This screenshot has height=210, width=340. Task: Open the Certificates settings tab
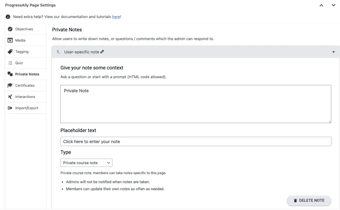(25, 85)
